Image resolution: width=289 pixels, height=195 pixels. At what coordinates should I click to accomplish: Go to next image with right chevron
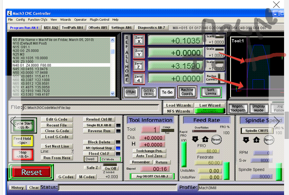click(x=277, y=122)
